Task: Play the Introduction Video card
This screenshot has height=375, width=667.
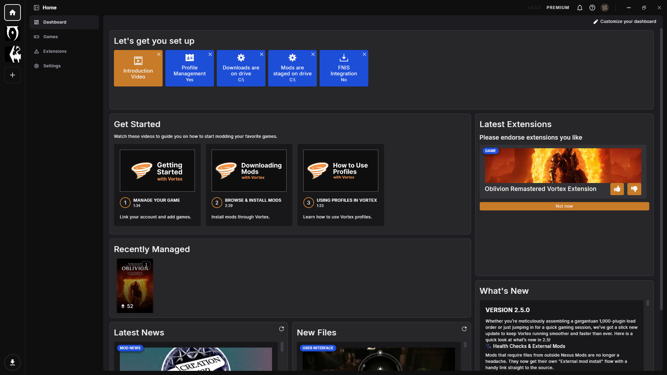Action: tap(138, 68)
